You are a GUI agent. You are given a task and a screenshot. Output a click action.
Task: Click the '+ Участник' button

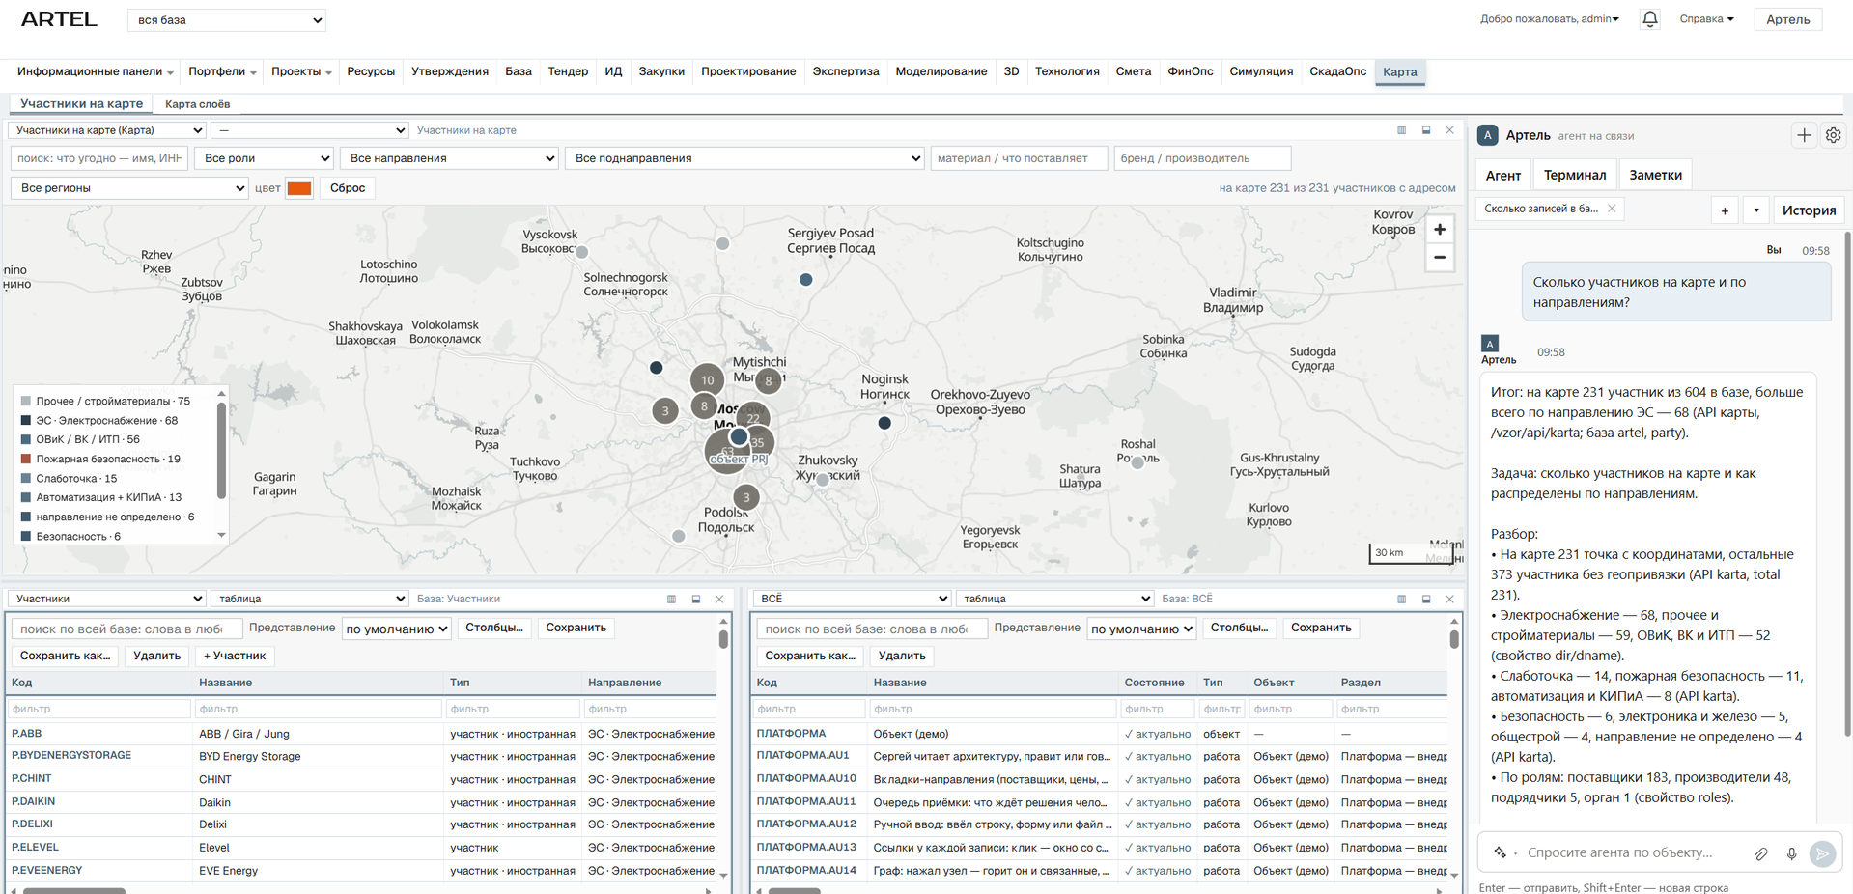click(235, 656)
